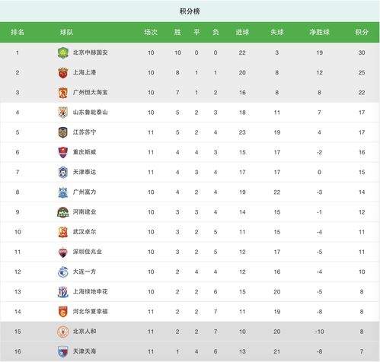Select the 天津天海 row at rank 16
Image resolution: width=380 pixels, height=362 pixels.
190,351
